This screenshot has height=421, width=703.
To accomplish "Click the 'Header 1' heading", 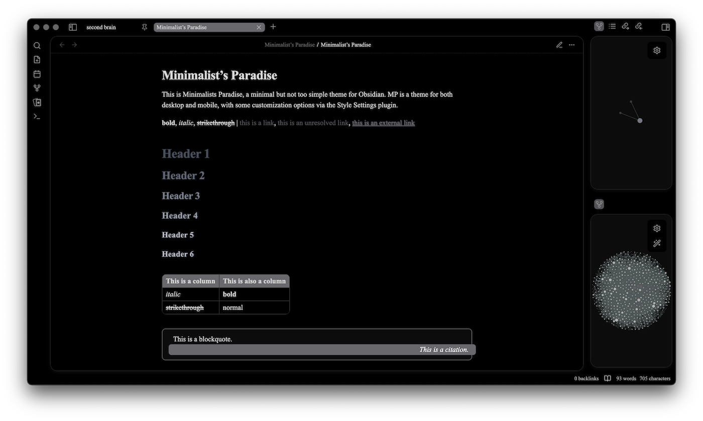I will click(186, 154).
